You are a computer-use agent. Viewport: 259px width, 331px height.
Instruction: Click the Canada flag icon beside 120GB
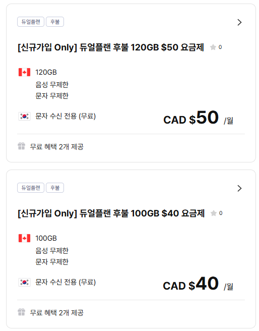[x=25, y=72]
